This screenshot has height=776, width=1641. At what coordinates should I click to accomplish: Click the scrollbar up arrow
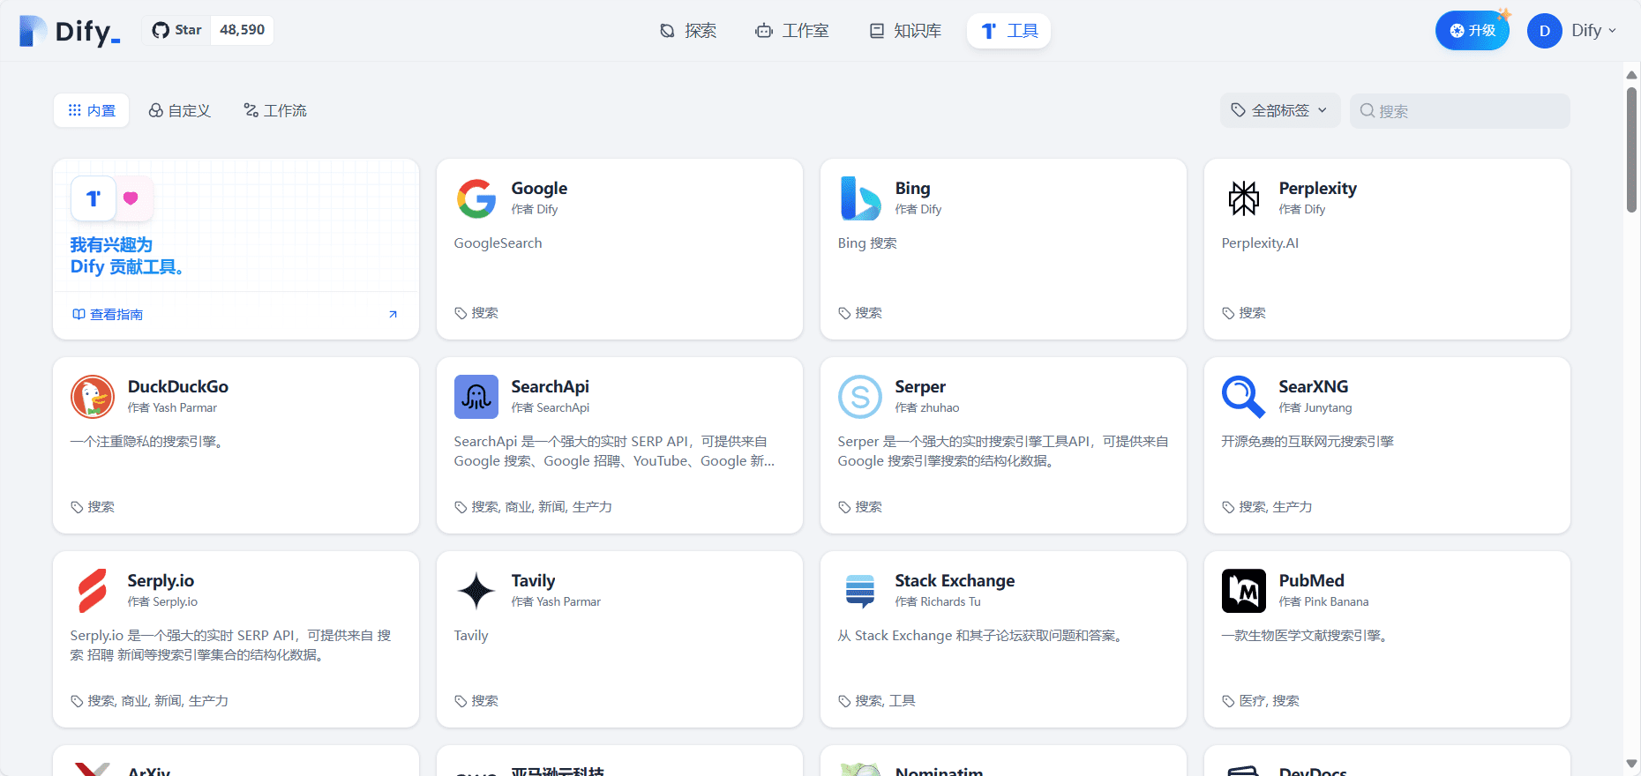pos(1631,75)
